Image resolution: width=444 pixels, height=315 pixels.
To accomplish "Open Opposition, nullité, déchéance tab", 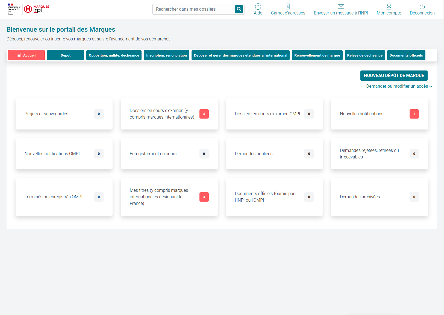I will [x=114, y=55].
